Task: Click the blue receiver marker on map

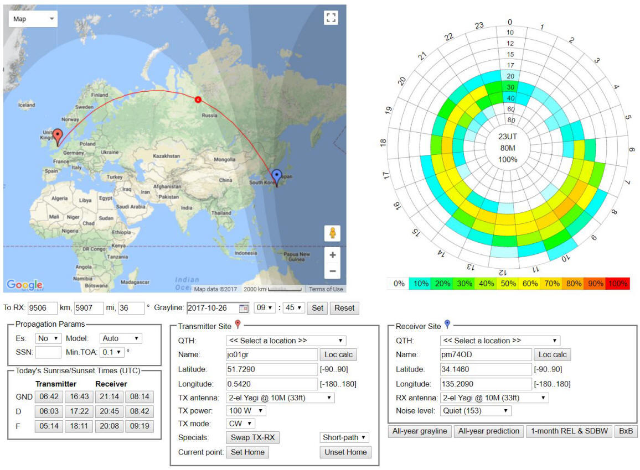Action: [277, 177]
